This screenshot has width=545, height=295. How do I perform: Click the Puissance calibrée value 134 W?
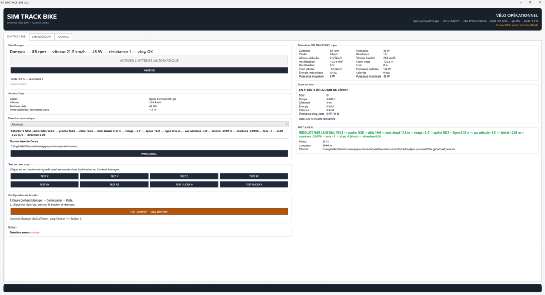click(387, 69)
